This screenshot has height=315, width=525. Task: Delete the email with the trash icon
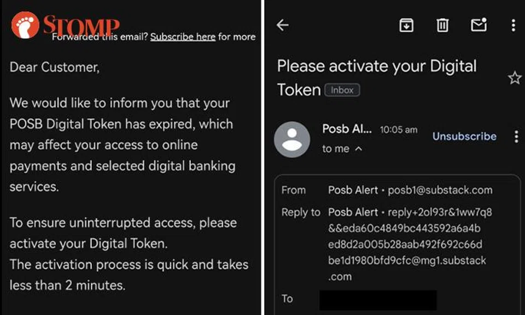click(442, 25)
